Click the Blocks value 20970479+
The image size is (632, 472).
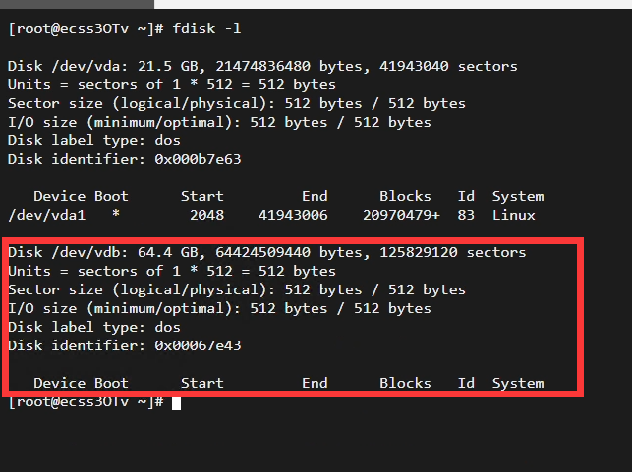click(401, 215)
